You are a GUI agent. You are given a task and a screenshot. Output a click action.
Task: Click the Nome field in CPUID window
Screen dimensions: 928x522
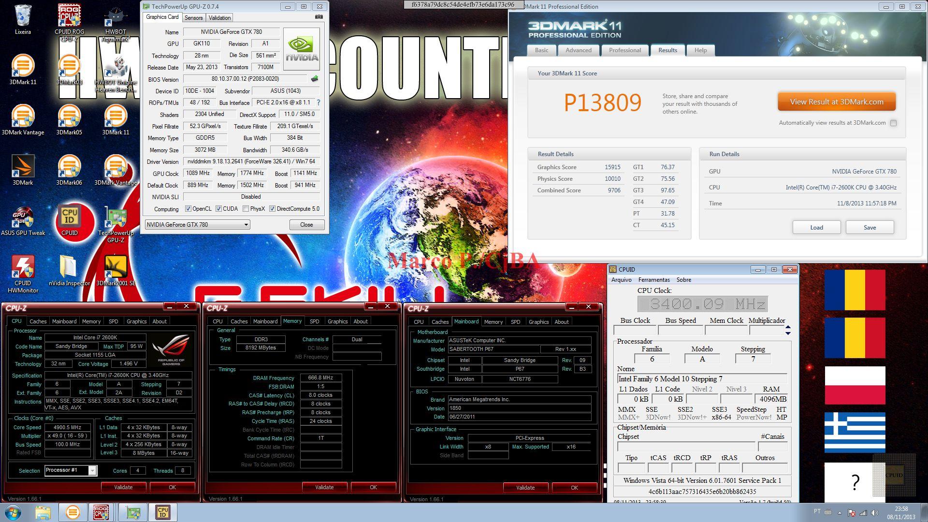pos(702,379)
